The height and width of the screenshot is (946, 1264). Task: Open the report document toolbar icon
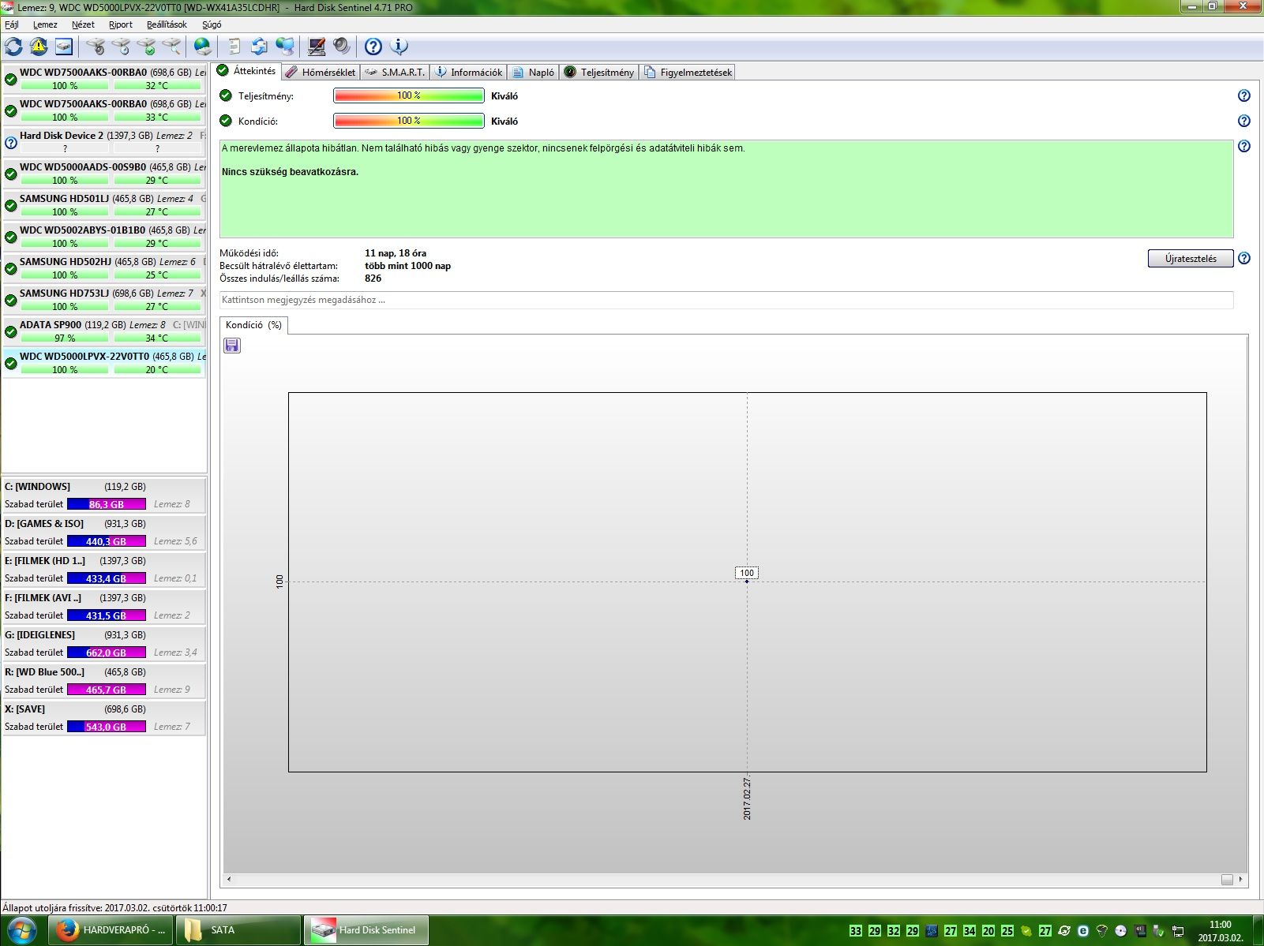pos(234,47)
